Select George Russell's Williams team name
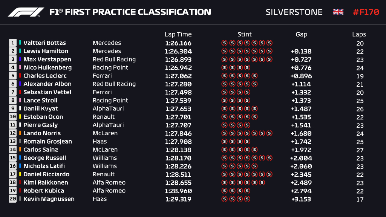Image resolution: width=386 pixels, height=217 pixels. (105, 158)
